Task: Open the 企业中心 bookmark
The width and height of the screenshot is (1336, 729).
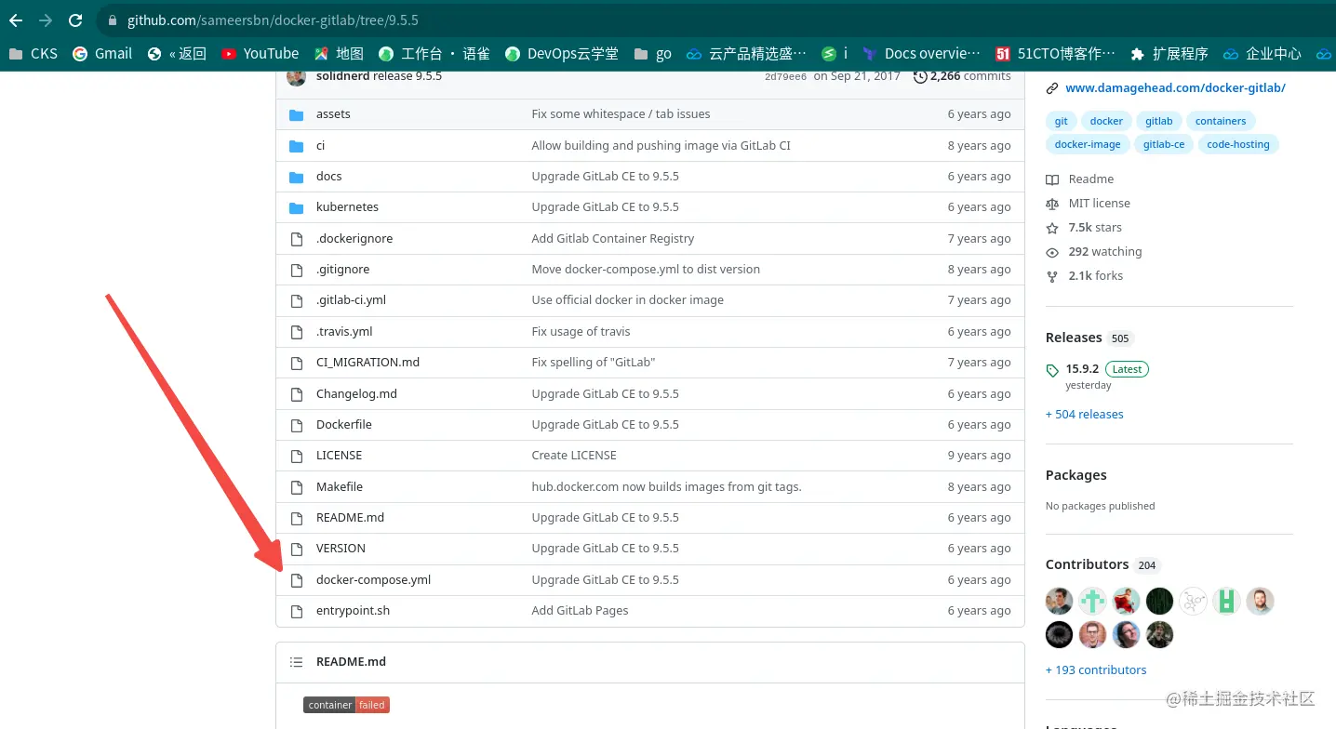Action: coord(1262,54)
